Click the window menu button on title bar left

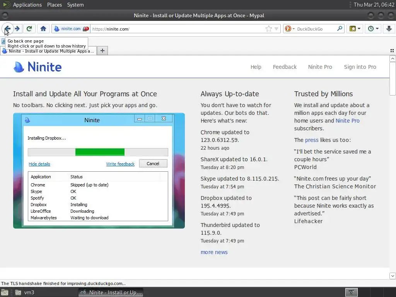[x=5, y=15]
